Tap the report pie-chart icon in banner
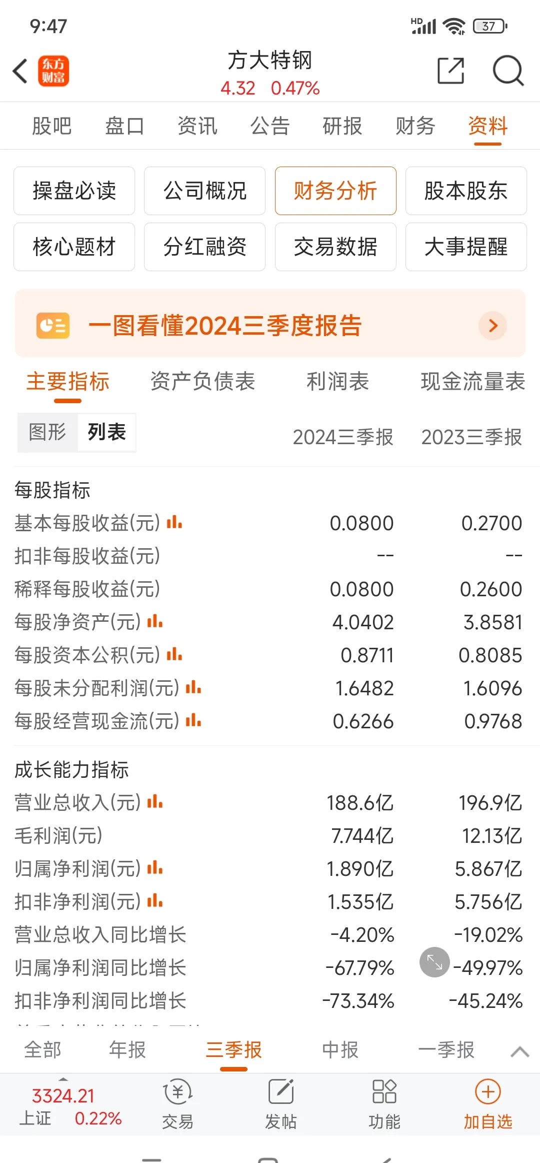 [53, 326]
